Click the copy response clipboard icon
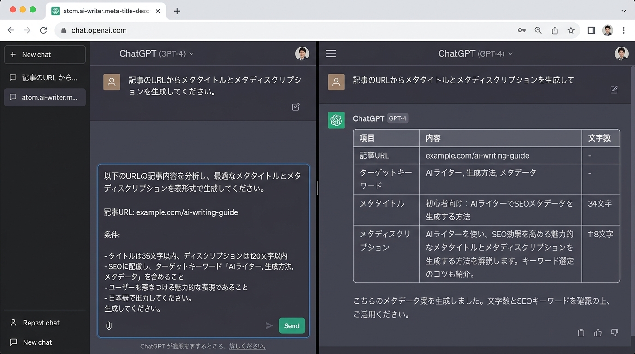 (581, 332)
